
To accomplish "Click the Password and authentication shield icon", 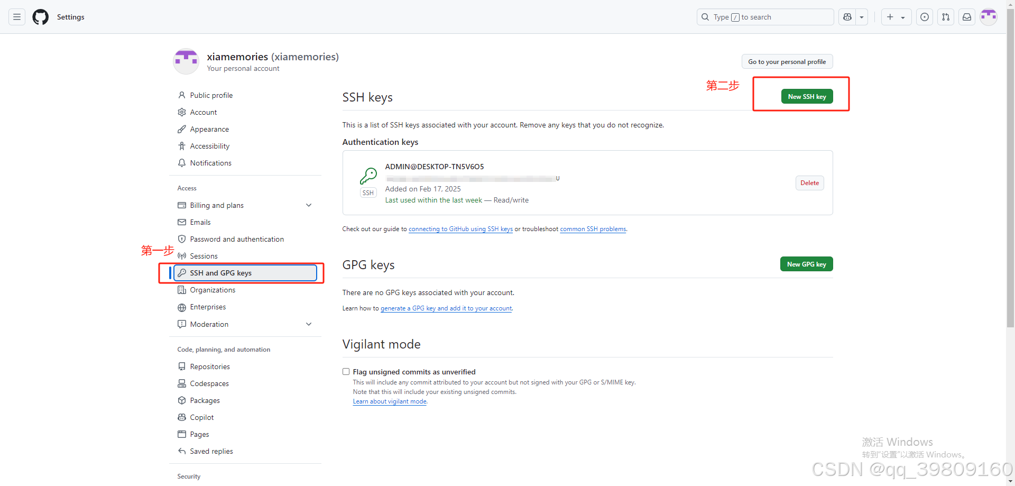I will tap(182, 239).
